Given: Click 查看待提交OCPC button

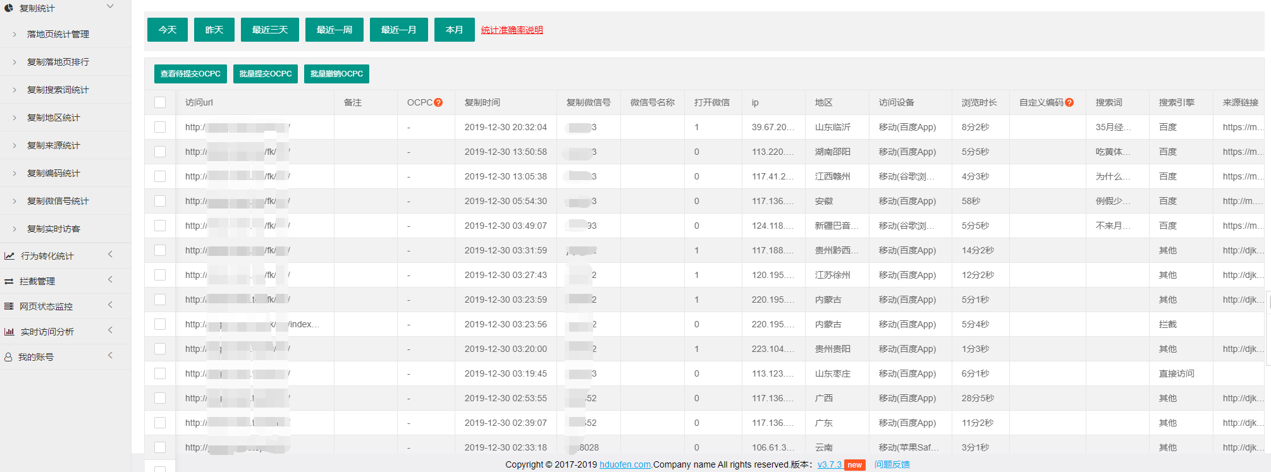Looking at the screenshot, I should (x=190, y=74).
